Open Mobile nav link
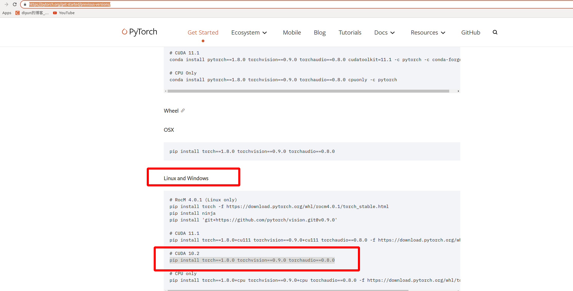 click(x=292, y=32)
